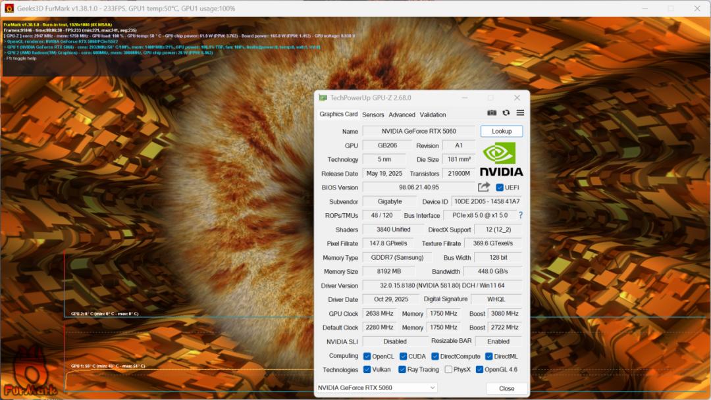The width and height of the screenshot is (711, 400).
Task: Click the Device ID value 10DE 2D05
Action: [x=487, y=201]
